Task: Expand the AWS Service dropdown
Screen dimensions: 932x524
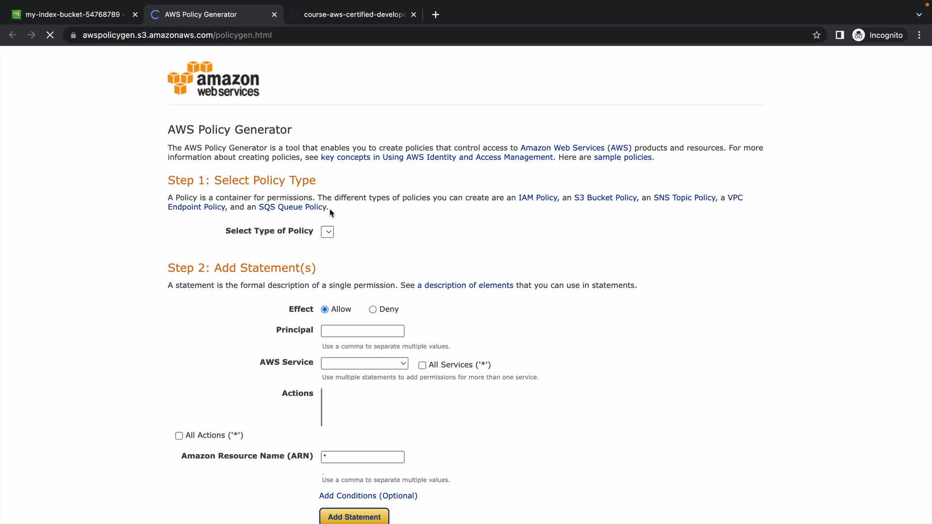Action: point(364,363)
